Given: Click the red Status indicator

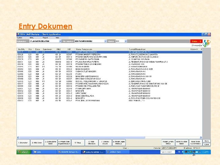Looking at the screenshot, I should click(196, 41).
